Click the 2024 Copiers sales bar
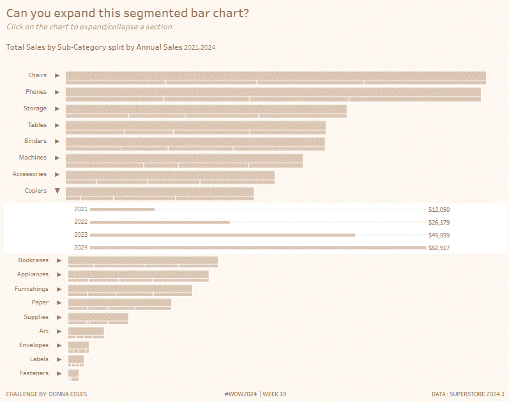This screenshot has height=402, width=509. pyautogui.click(x=257, y=248)
